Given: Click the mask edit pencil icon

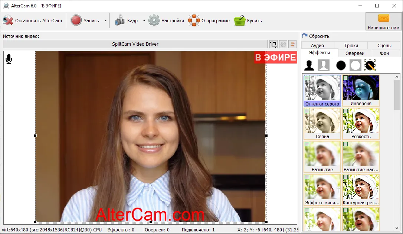Looking at the screenshot, I should 370,65.
